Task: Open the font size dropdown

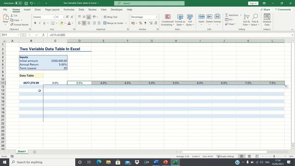Action: 64,17
